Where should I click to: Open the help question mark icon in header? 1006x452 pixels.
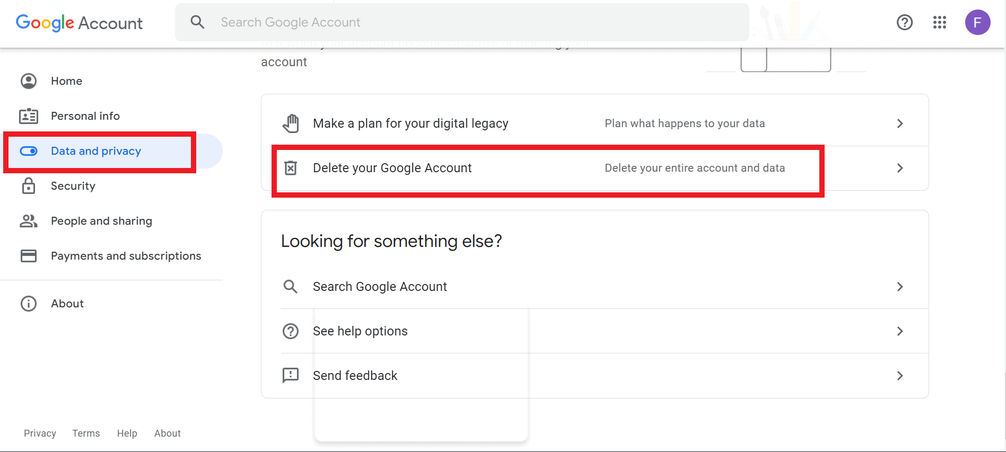pyautogui.click(x=905, y=22)
